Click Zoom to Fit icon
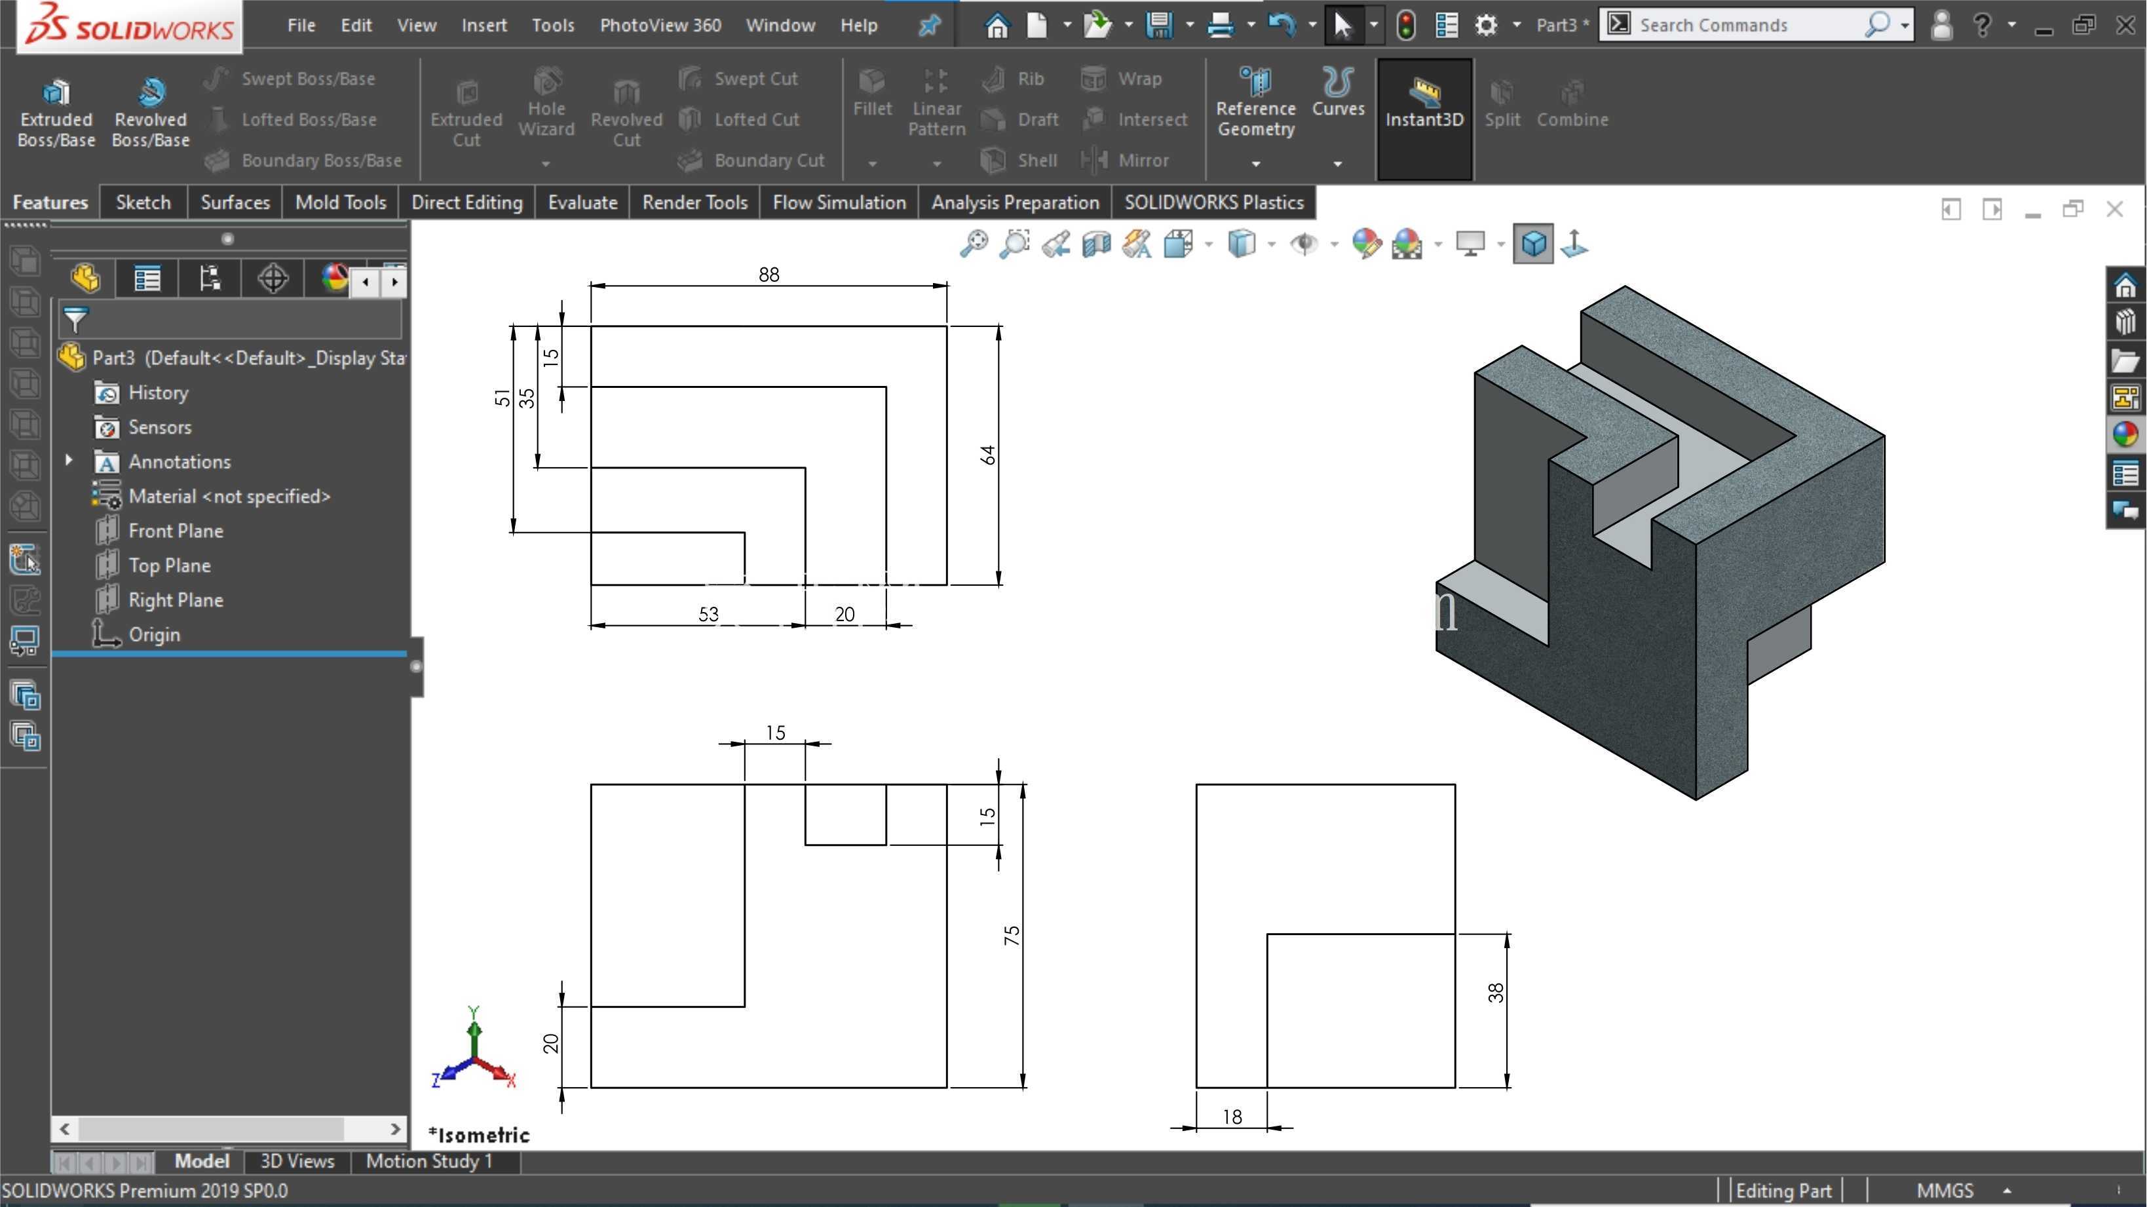This screenshot has width=2147, height=1207. tap(973, 244)
